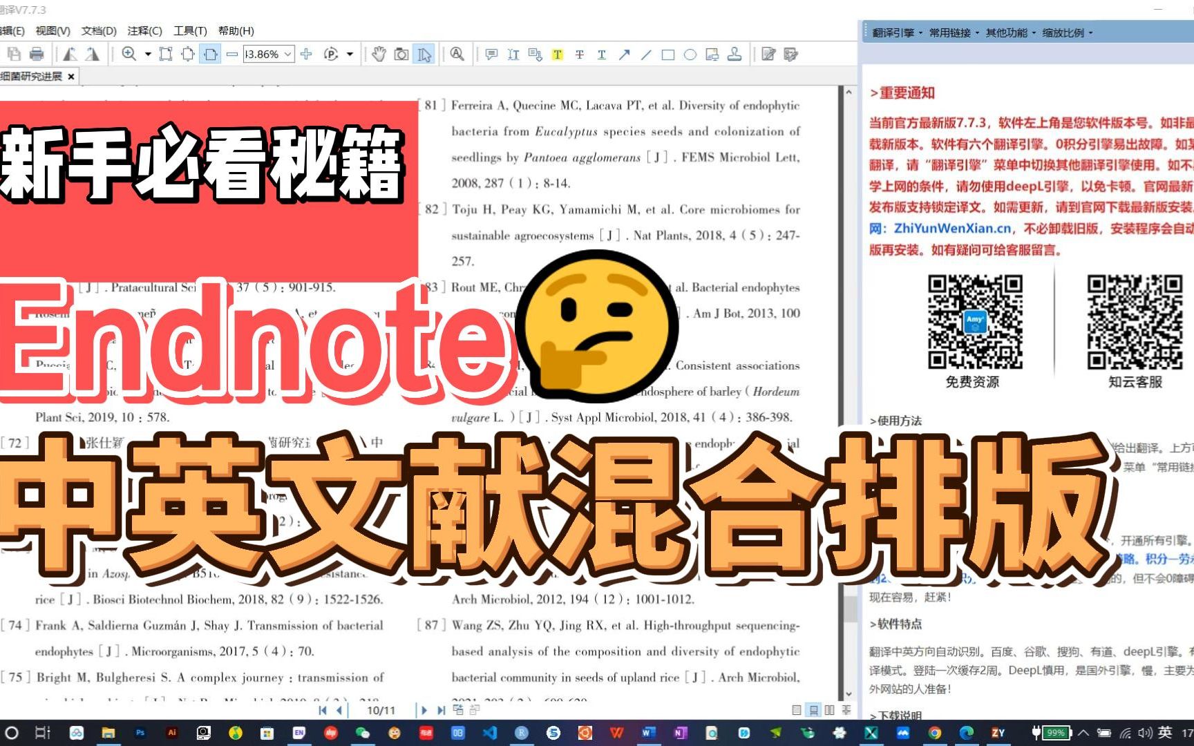Viewport: 1194px width, 746px height.
Task: Open Illustrator from taskbar
Action: 172,733
